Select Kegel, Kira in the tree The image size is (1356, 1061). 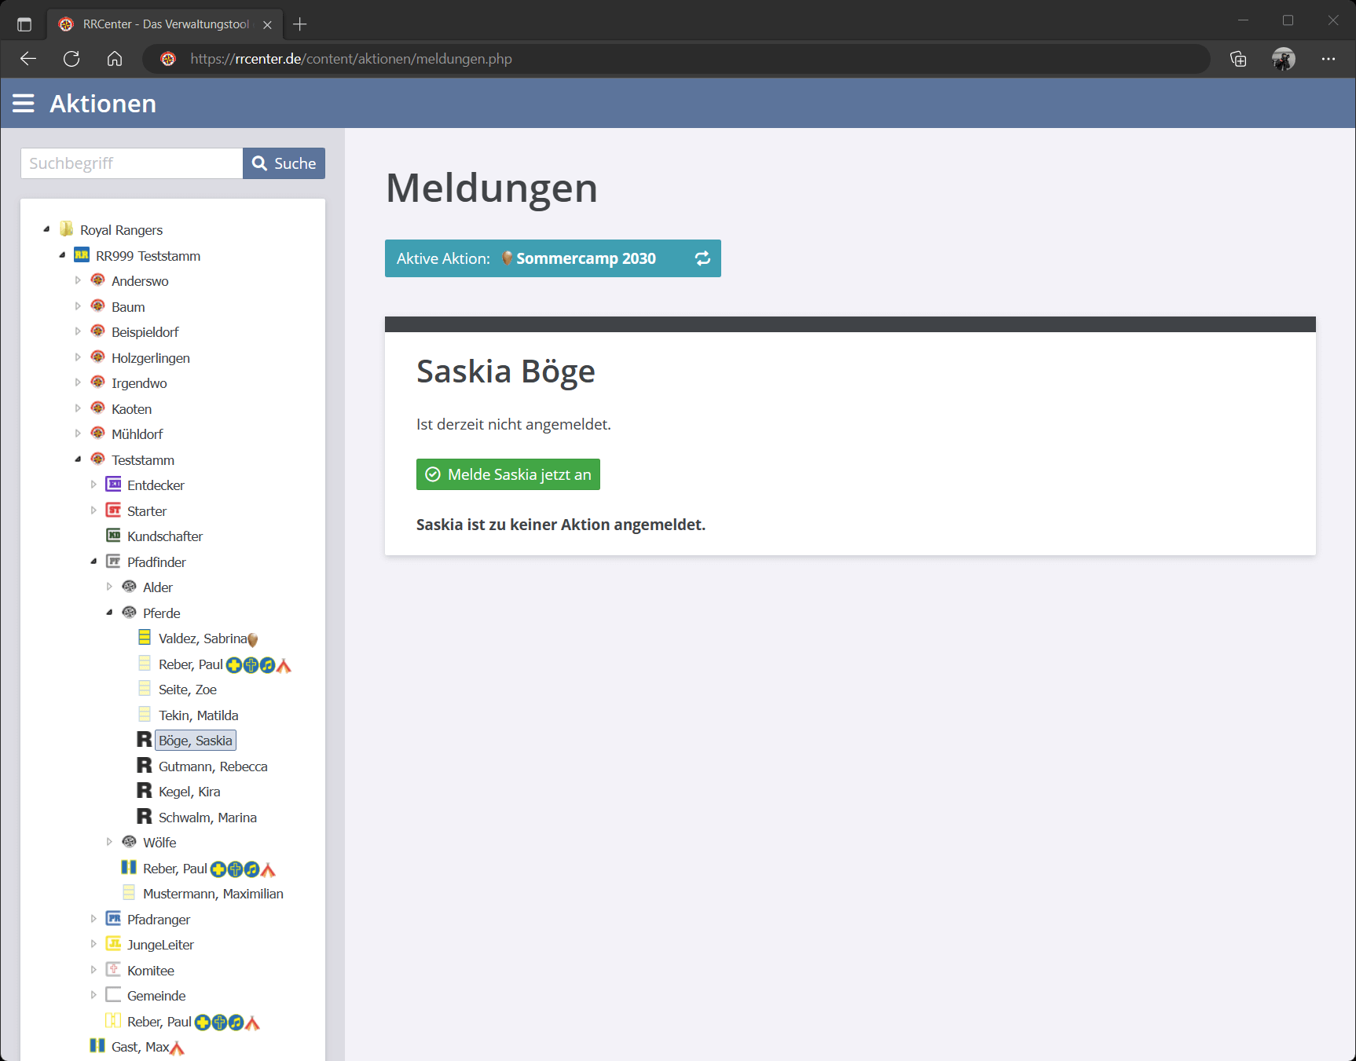point(189,792)
